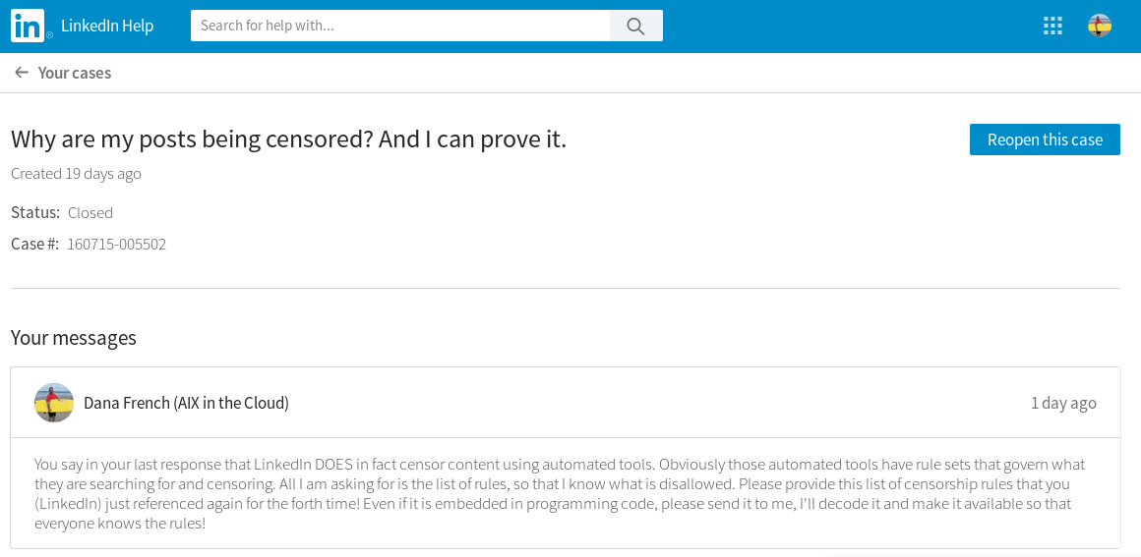The image size is (1141, 557).
Task: Click the 'Status:' label
Action: tap(35, 213)
